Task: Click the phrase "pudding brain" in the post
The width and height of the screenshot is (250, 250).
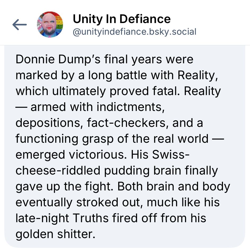Action: click(x=143, y=171)
